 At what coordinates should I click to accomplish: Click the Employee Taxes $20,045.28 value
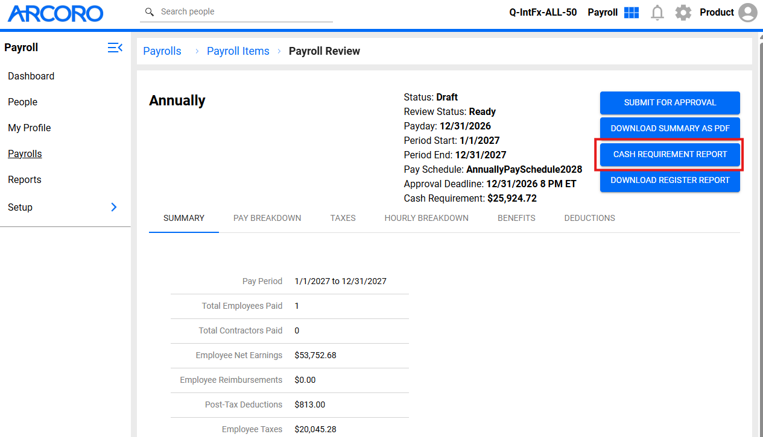tap(315, 430)
